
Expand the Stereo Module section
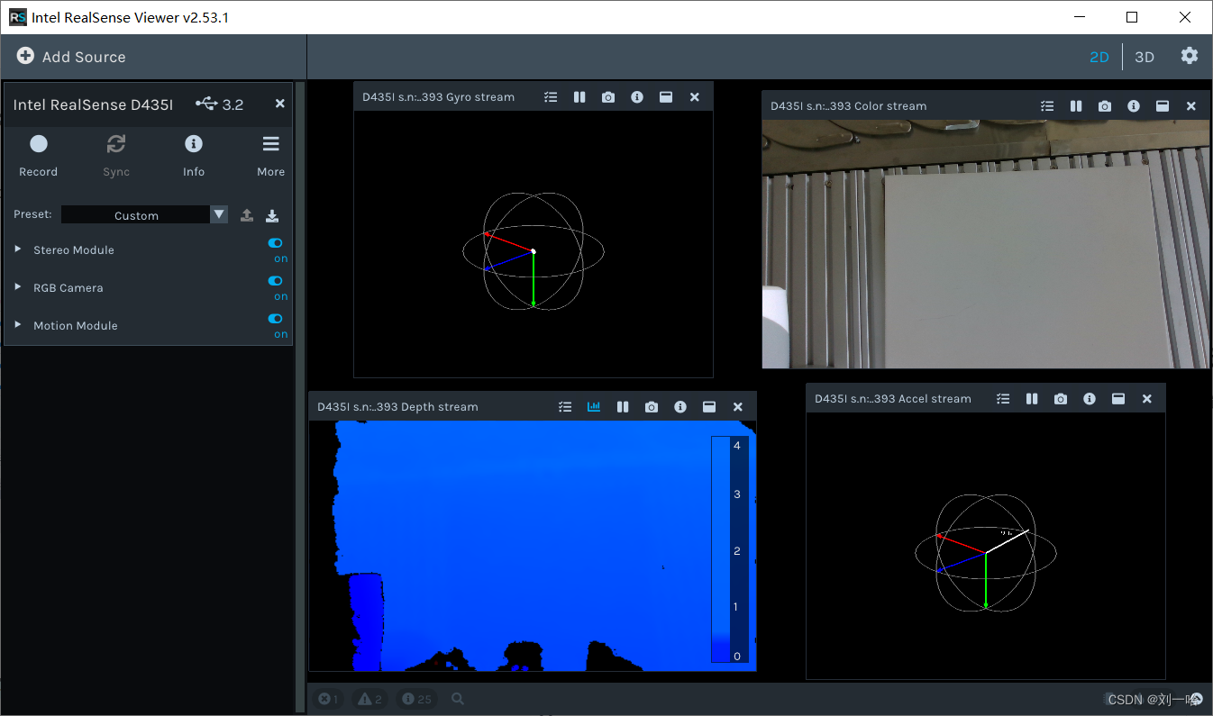18,249
